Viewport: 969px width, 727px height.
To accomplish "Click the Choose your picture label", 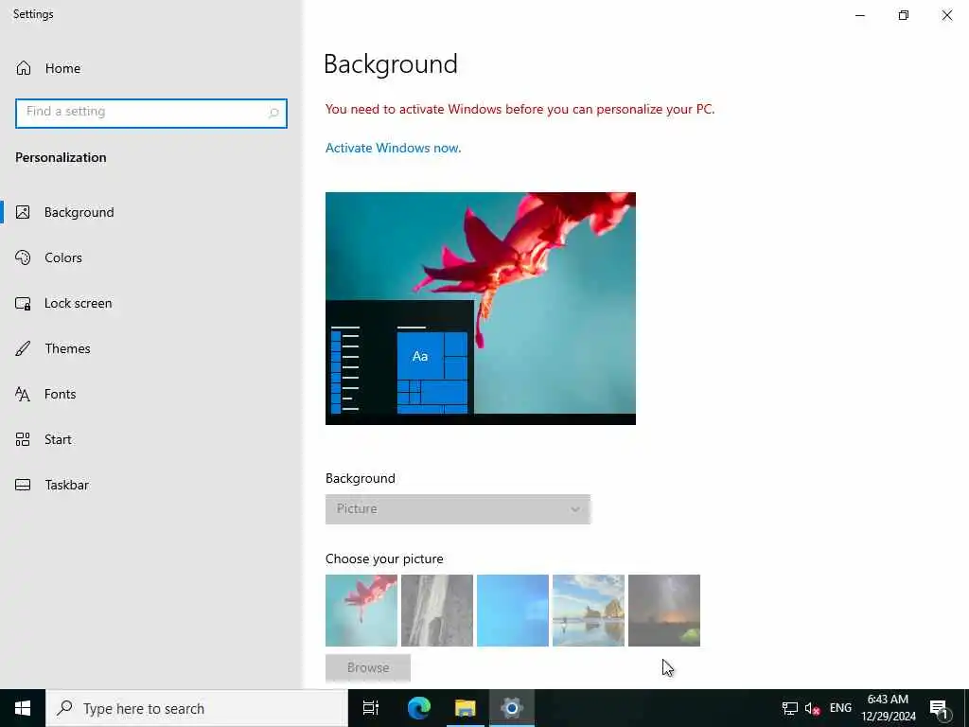I will point(384,559).
